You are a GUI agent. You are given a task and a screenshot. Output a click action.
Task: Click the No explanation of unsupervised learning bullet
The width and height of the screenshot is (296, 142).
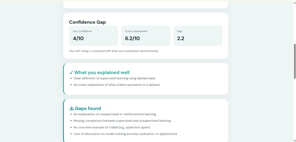click(x=115, y=114)
